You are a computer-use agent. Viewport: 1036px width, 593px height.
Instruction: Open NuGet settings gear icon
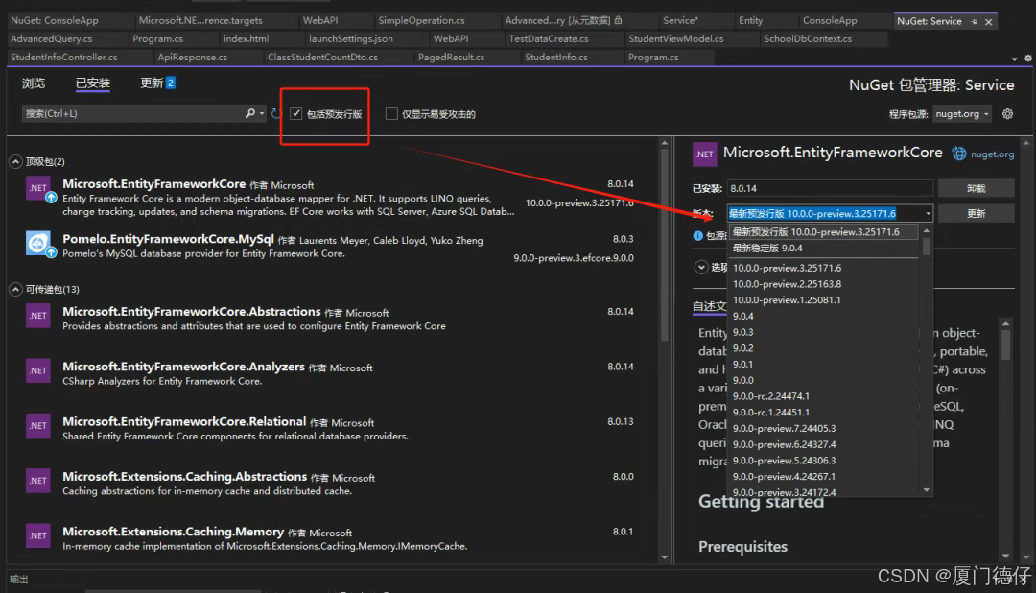coord(1007,114)
